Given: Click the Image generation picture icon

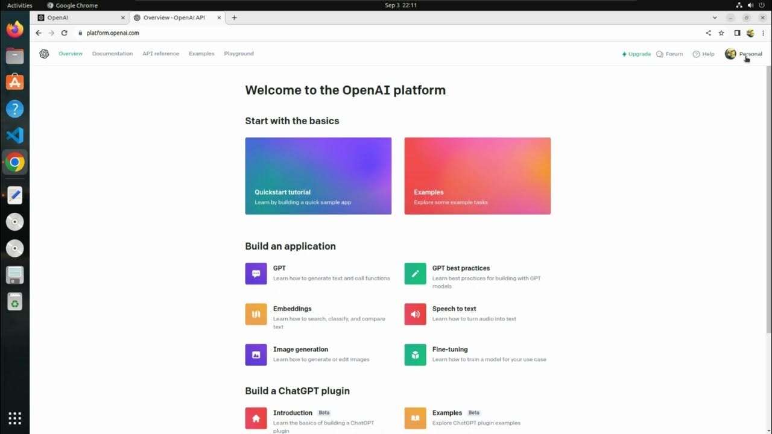Looking at the screenshot, I should pyautogui.click(x=256, y=355).
